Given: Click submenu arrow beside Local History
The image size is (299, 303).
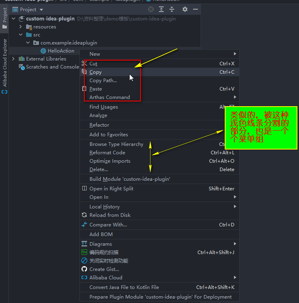Looking at the screenshot, I should (x=235, y=206).
